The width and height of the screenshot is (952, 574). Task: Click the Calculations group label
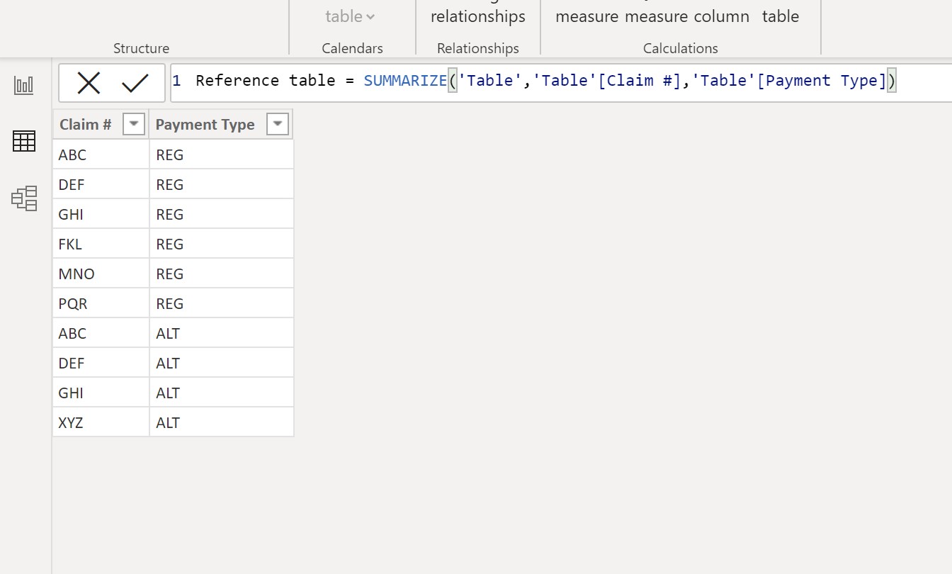681,48
